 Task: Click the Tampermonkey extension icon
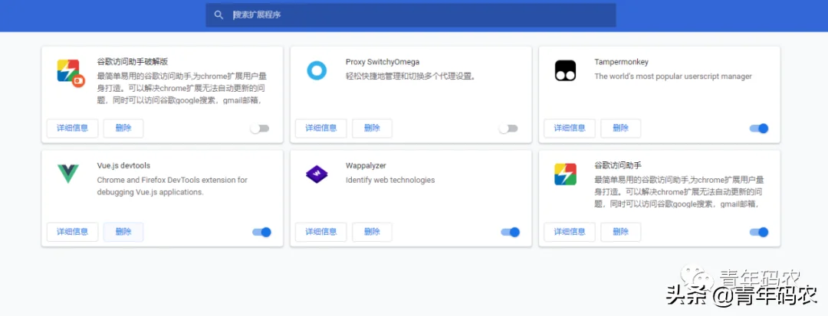[x=565, y=70]
